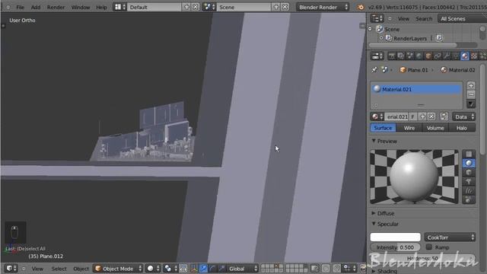Click the white specular color swatch
This screenshot has width=487, height=274.
pyautogui.click(x=396, y=237)
